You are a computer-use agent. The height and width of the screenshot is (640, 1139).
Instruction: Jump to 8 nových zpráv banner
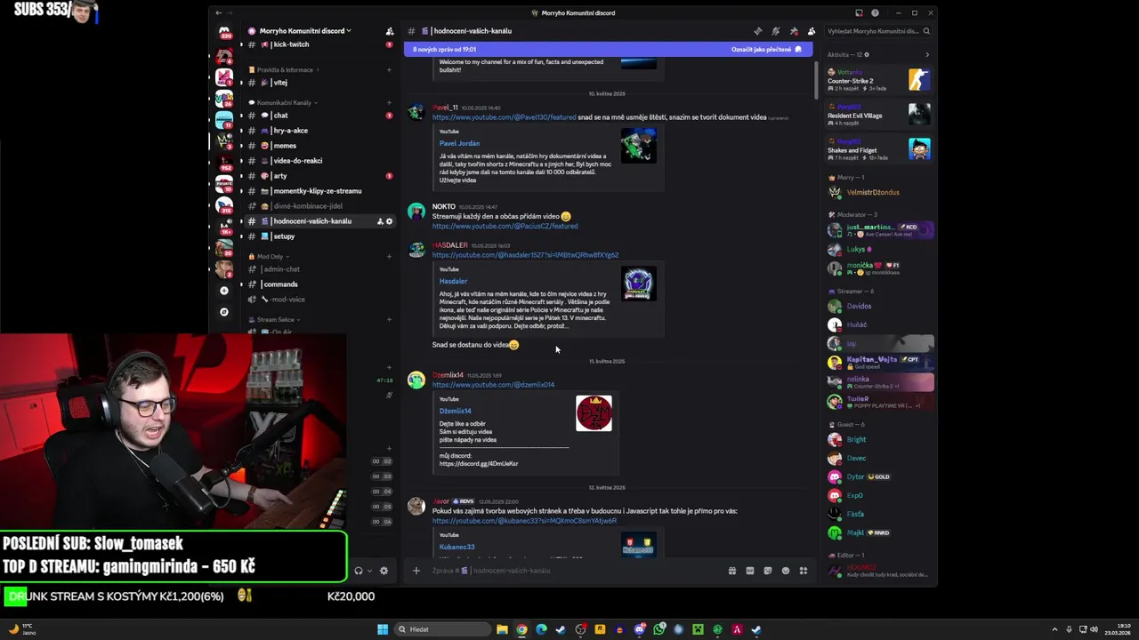[608, 50]
